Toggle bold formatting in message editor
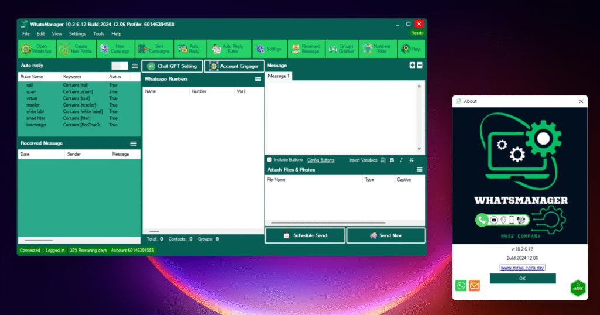Screen dimensions: 600x315 tap(392, 160)
